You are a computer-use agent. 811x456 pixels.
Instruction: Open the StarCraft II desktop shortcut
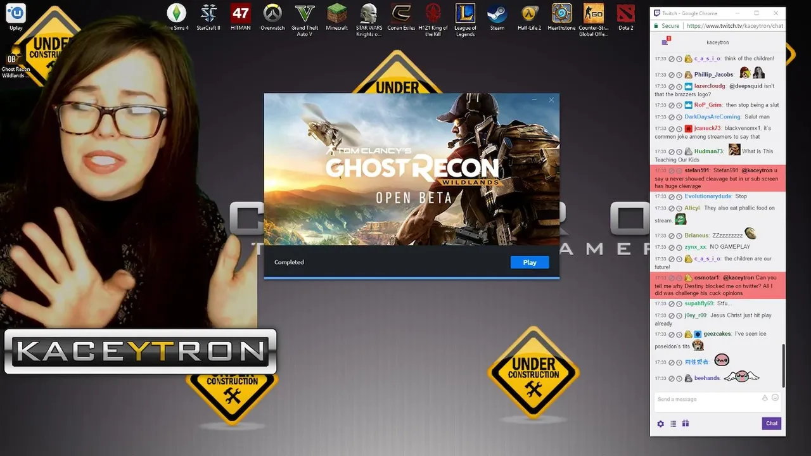(208, 17)
